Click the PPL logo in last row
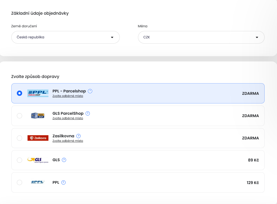 pyautogui.click(x=38, y=182)
